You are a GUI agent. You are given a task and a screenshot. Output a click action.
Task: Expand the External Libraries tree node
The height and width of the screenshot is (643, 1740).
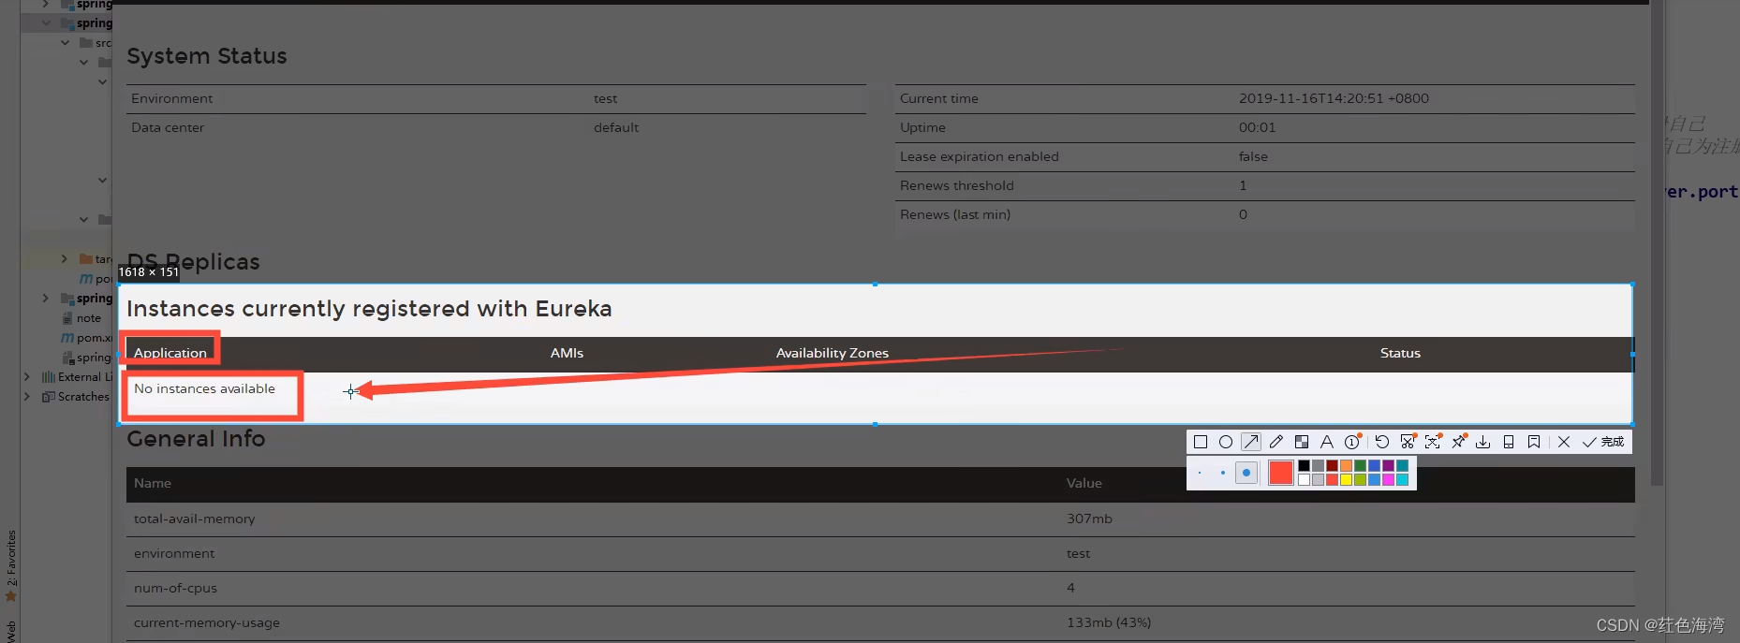pyautogui.click(x=27, y=377)
